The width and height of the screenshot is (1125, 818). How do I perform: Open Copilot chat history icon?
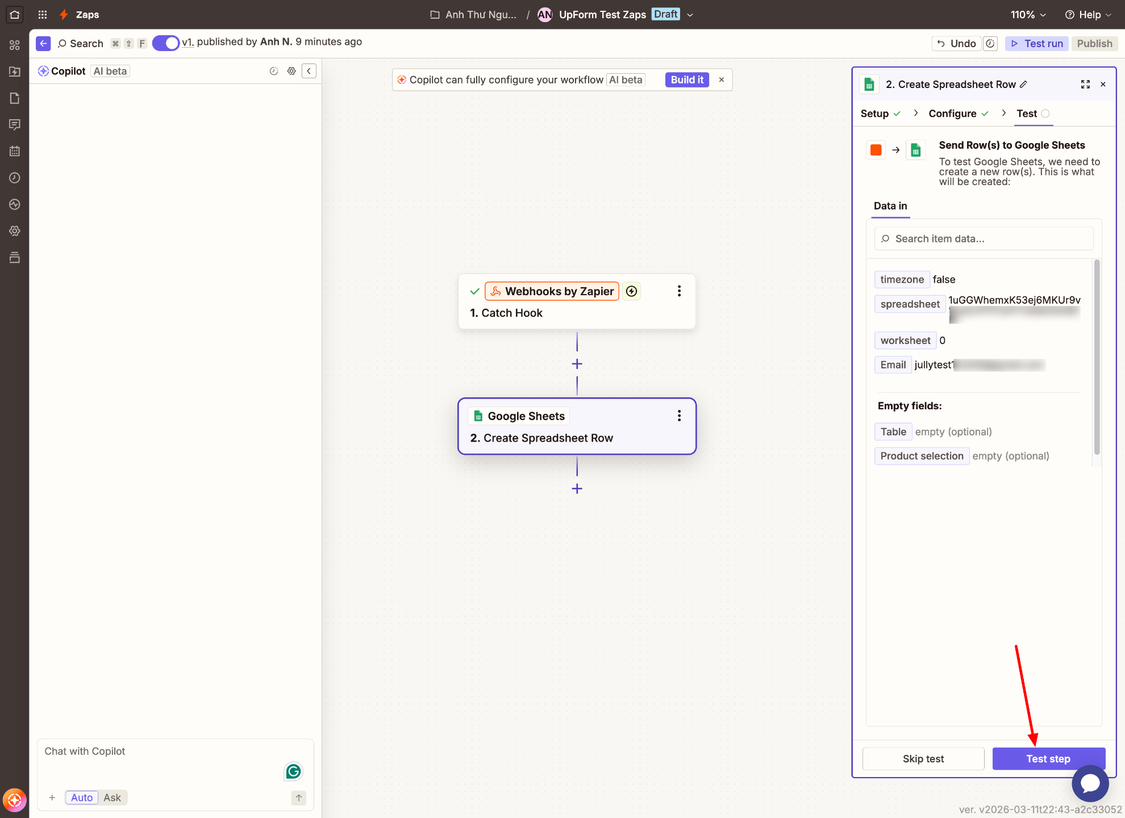pyautogui.click(x=274, y=71)
